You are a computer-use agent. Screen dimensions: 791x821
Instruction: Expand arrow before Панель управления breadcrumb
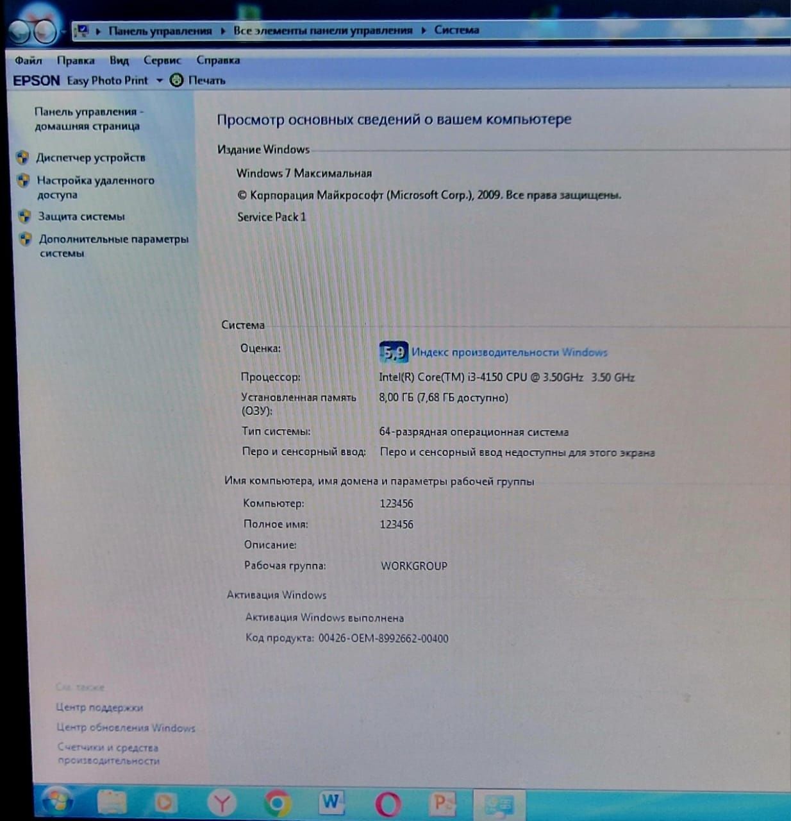99,31
